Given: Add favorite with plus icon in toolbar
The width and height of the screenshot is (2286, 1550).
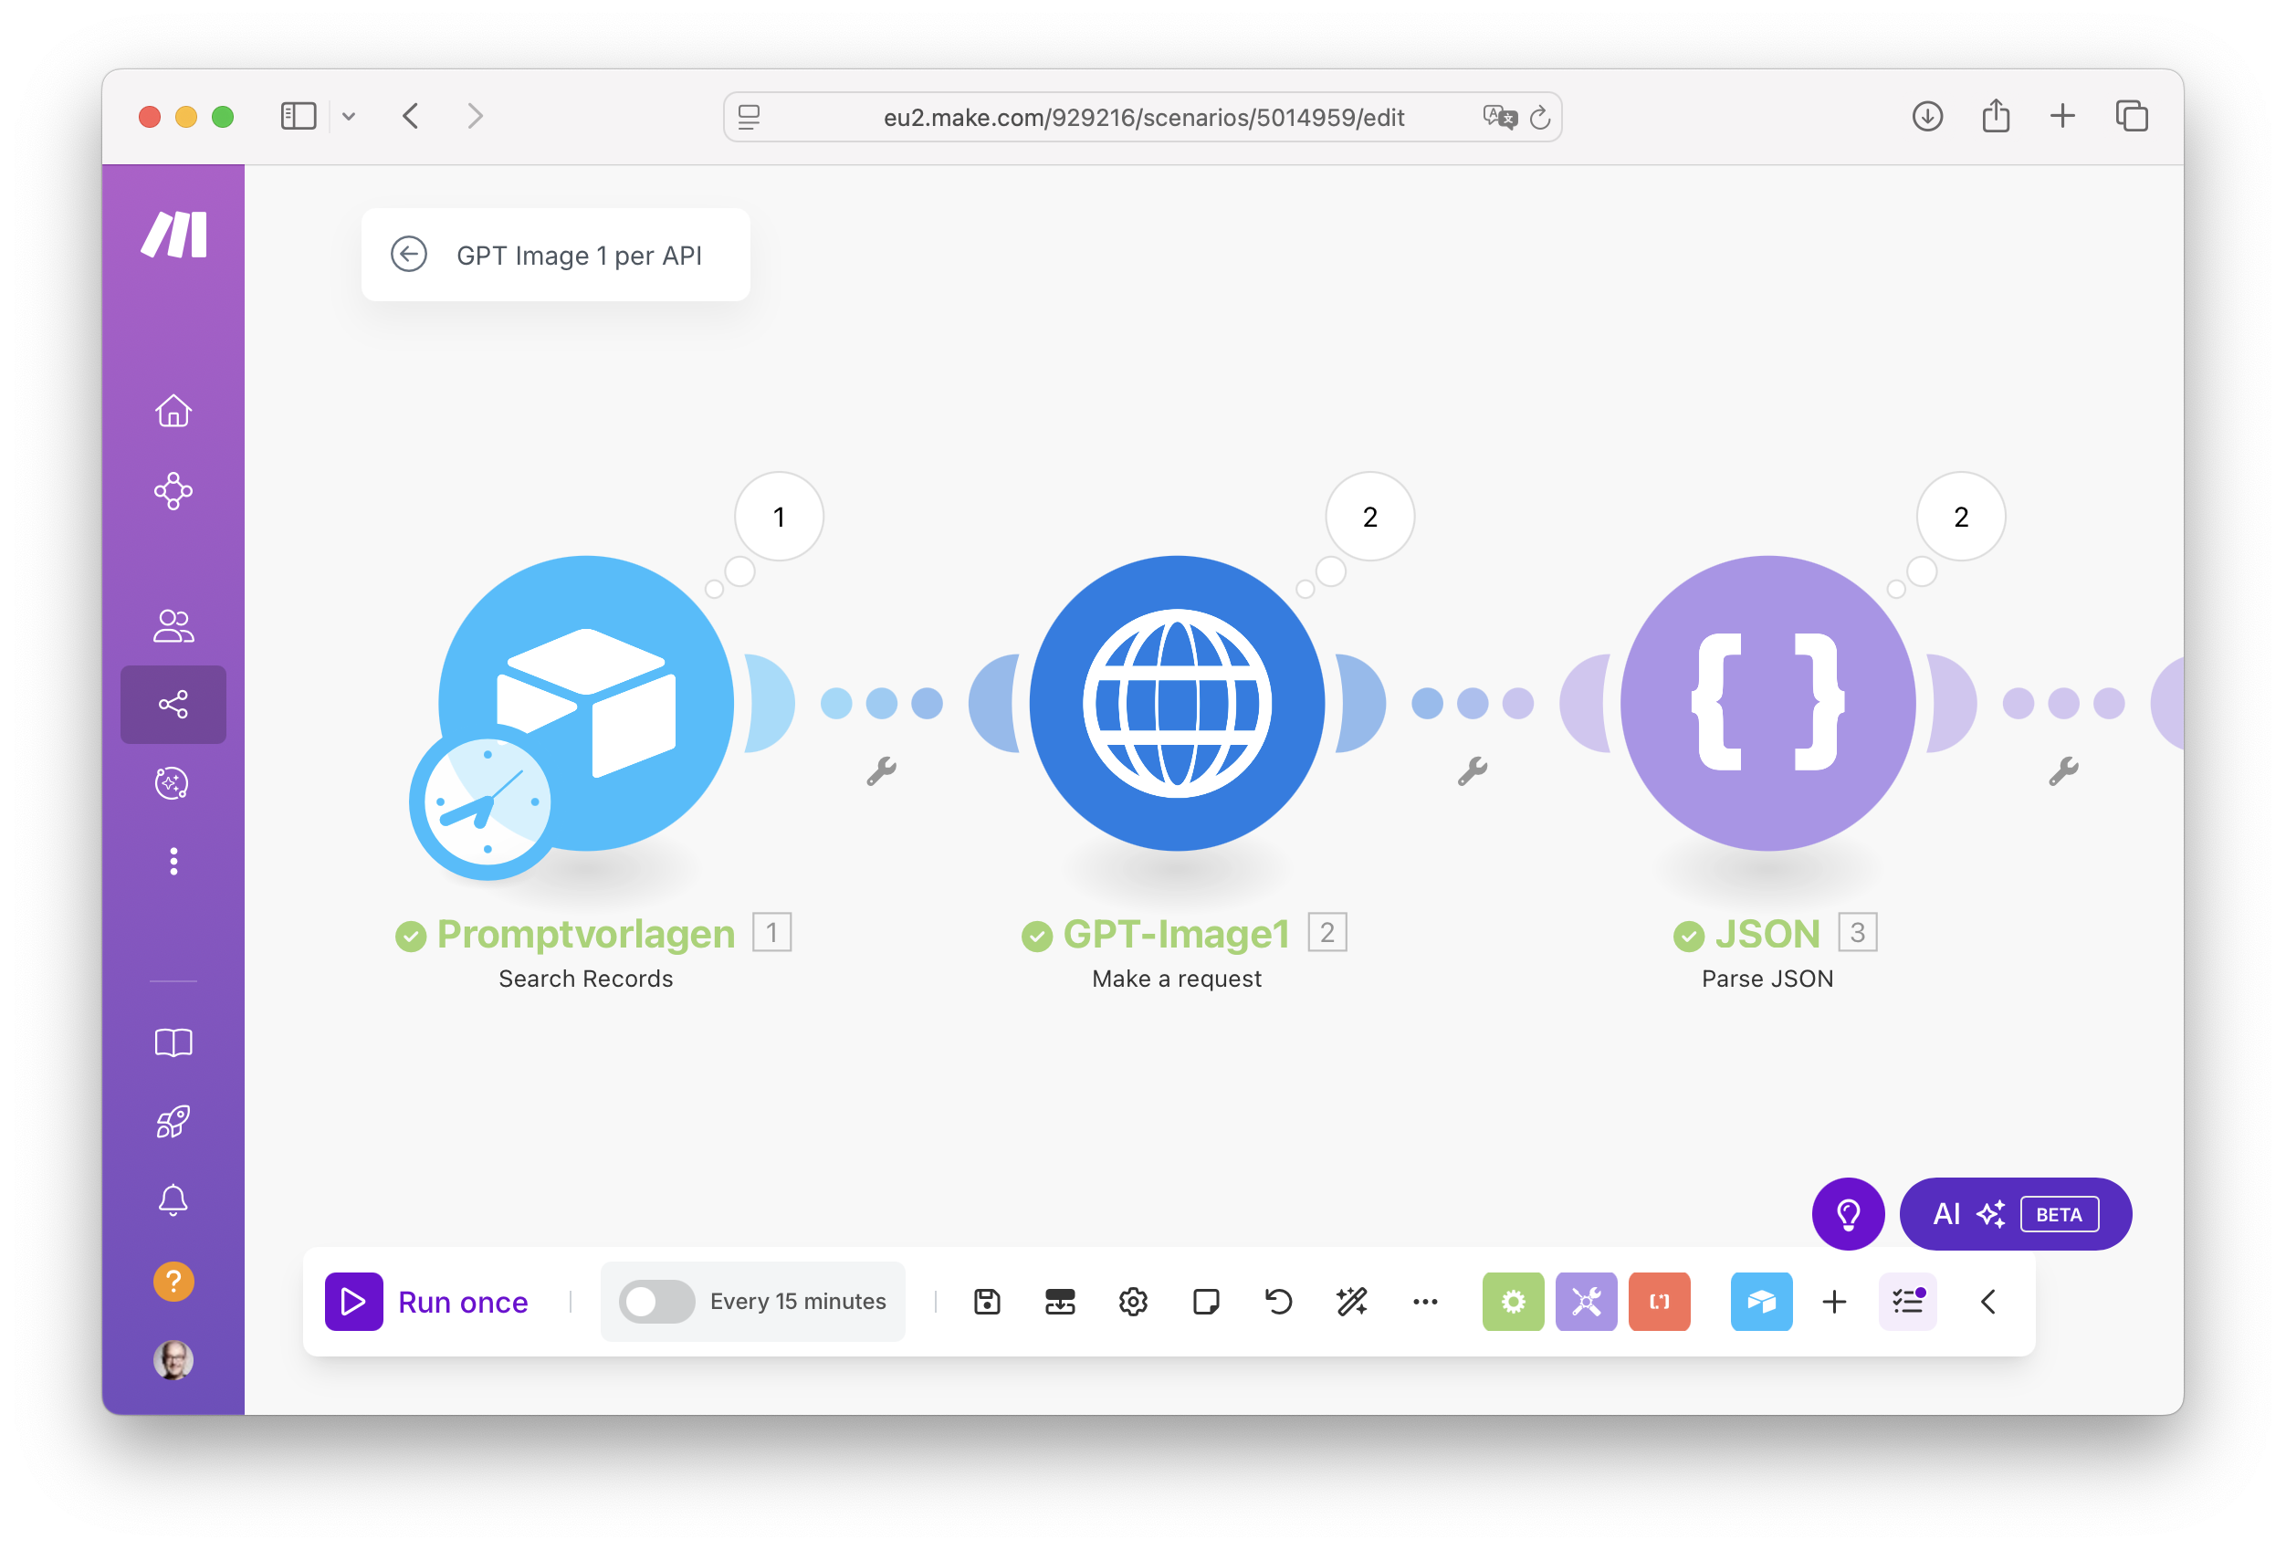Looking at the screenshot, I should point(1834,1302).
